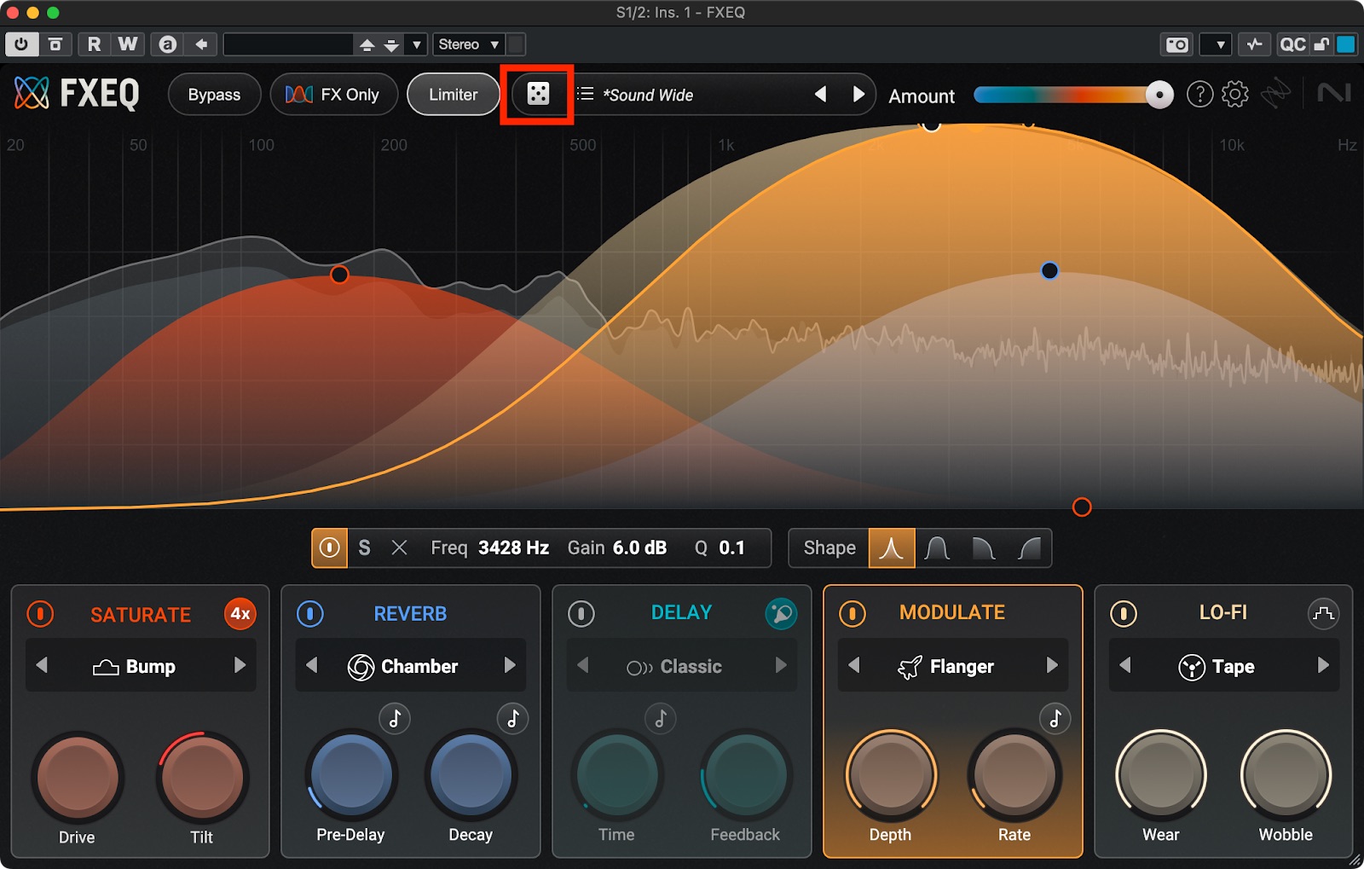Toggle the Saturate module power

pos(40,614)
